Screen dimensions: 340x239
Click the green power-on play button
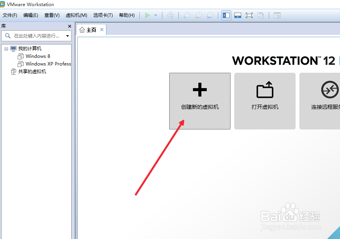tap(147, 15)
